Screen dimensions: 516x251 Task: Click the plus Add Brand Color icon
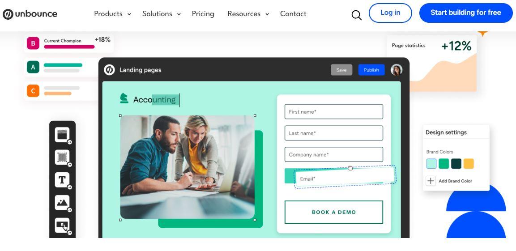(431, 181)
